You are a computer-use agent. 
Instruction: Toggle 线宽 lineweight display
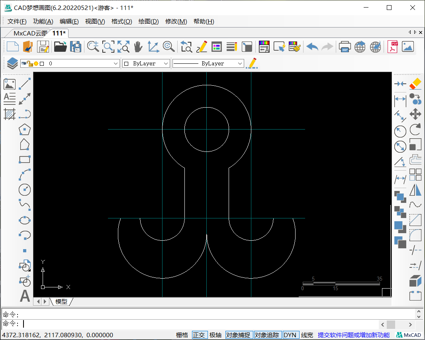pyautogui.click(x=307, y=335)
